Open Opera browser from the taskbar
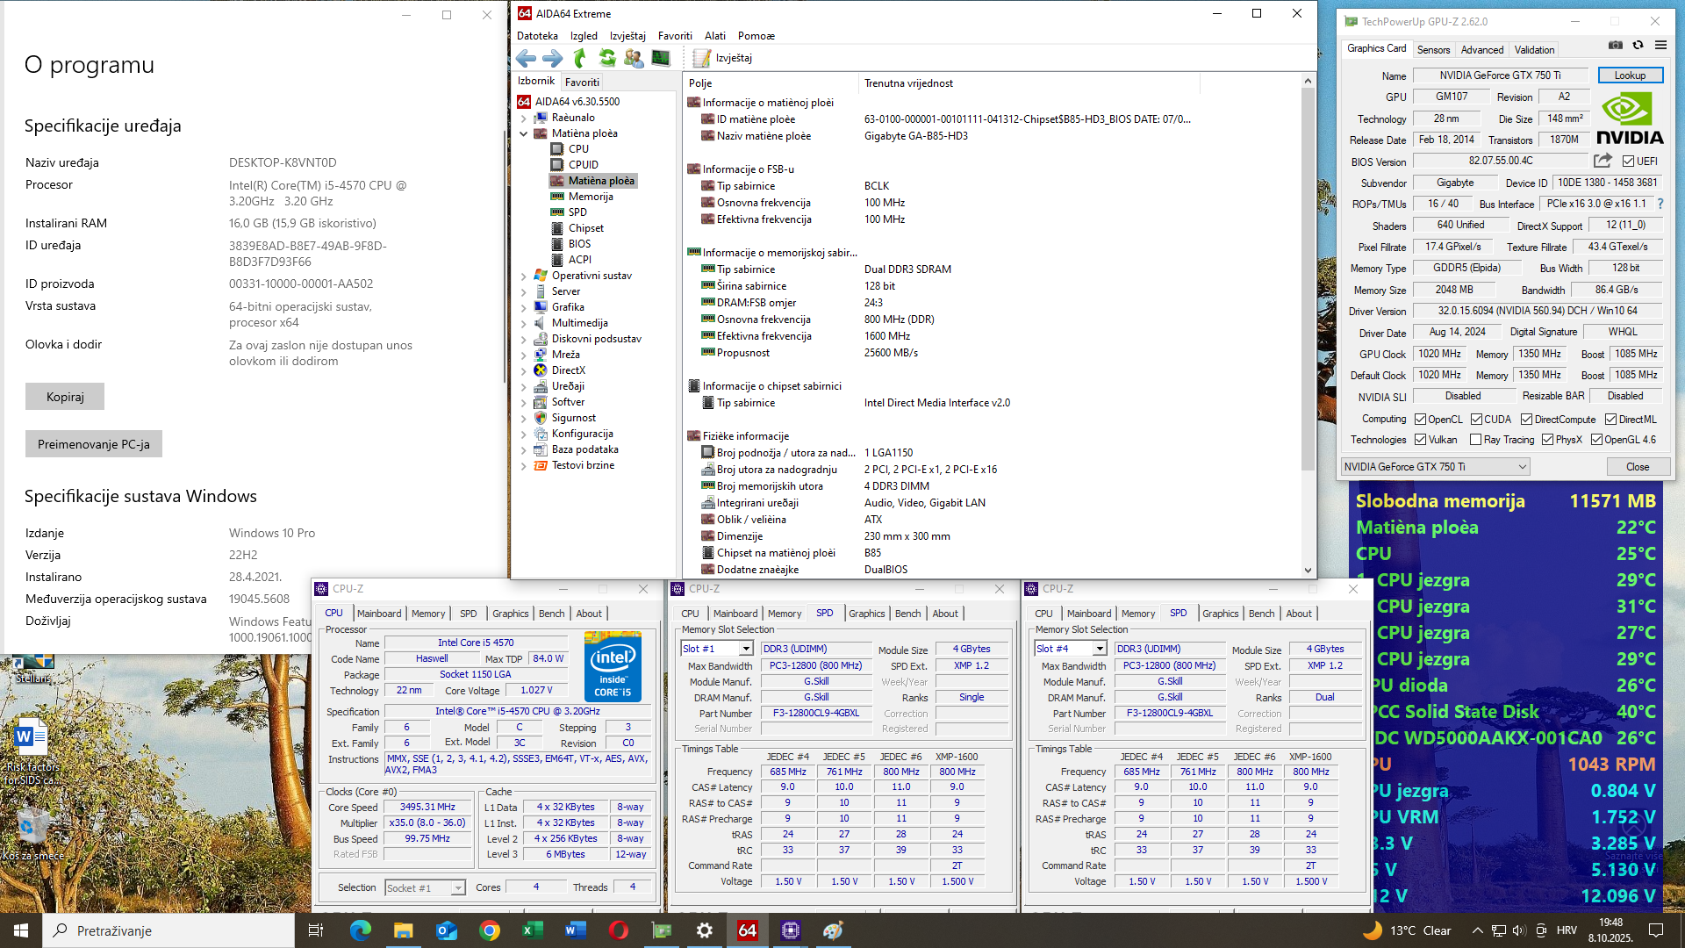 618,930
